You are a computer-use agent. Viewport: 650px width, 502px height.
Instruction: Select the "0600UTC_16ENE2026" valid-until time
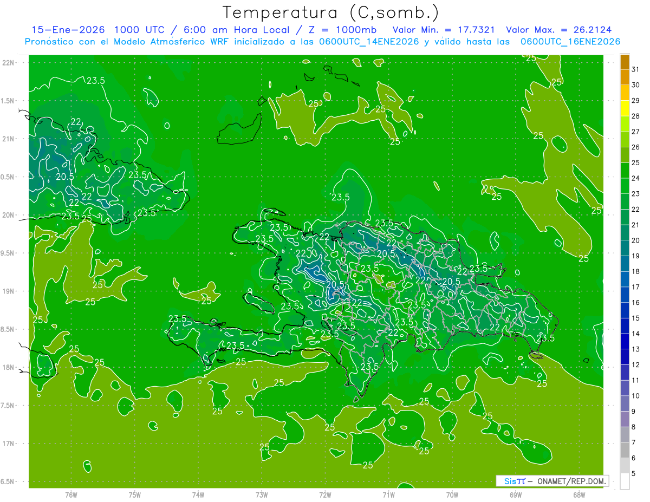point(570,42)
